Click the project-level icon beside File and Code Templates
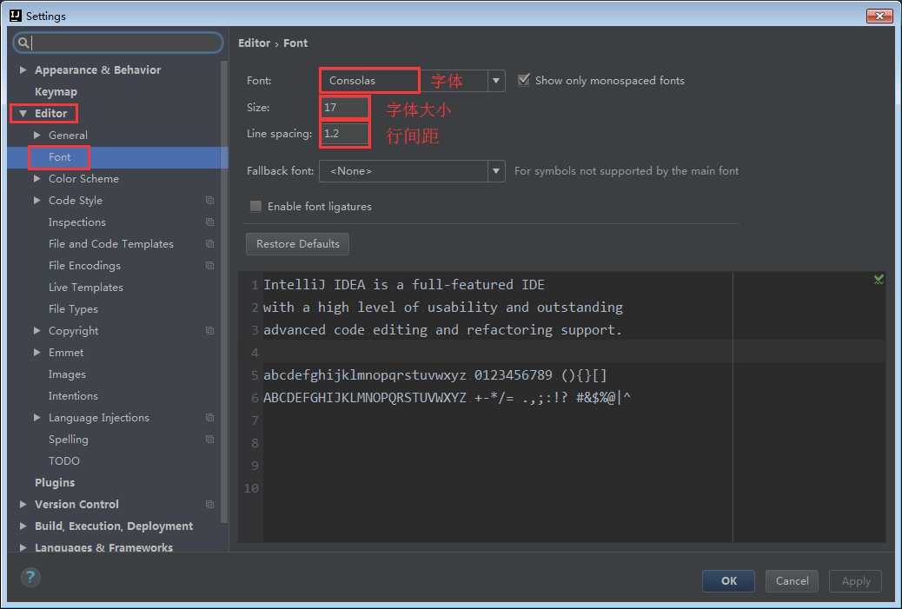902x609 pixels. (x=210, y=244)
